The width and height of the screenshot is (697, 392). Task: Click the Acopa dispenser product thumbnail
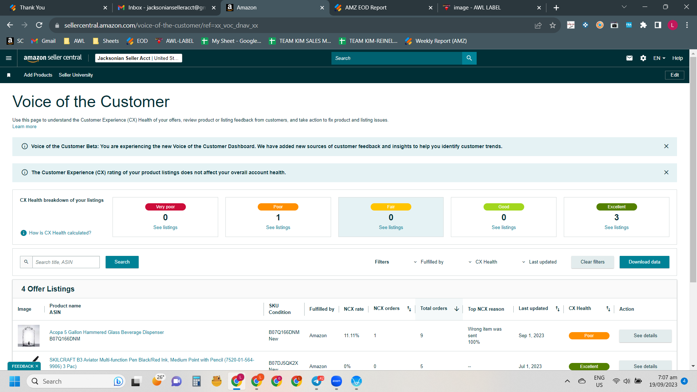pyautogui.click(x=29, y=336)
